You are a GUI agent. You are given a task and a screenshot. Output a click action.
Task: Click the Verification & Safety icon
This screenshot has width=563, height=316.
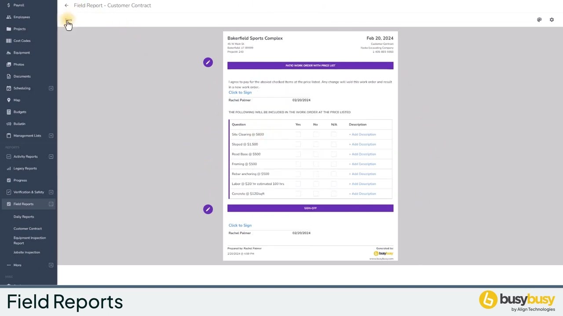pyautogui.click(x=8, y=192)
